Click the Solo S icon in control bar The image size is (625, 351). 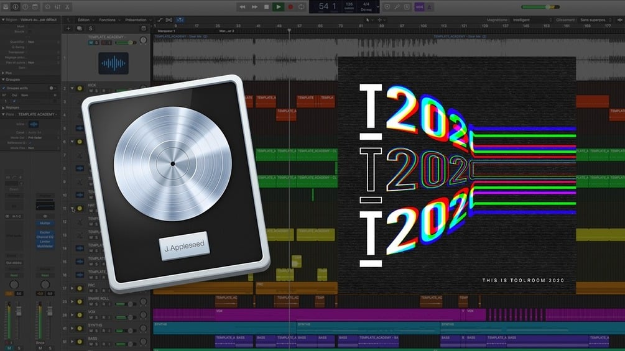point(407,7)
